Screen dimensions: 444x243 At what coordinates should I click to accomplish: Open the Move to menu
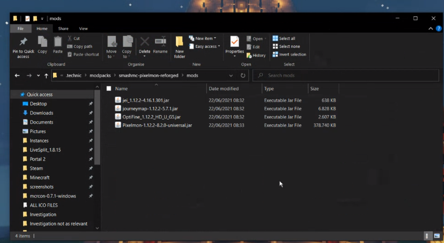pyautogui.click(x=111, y=47)
